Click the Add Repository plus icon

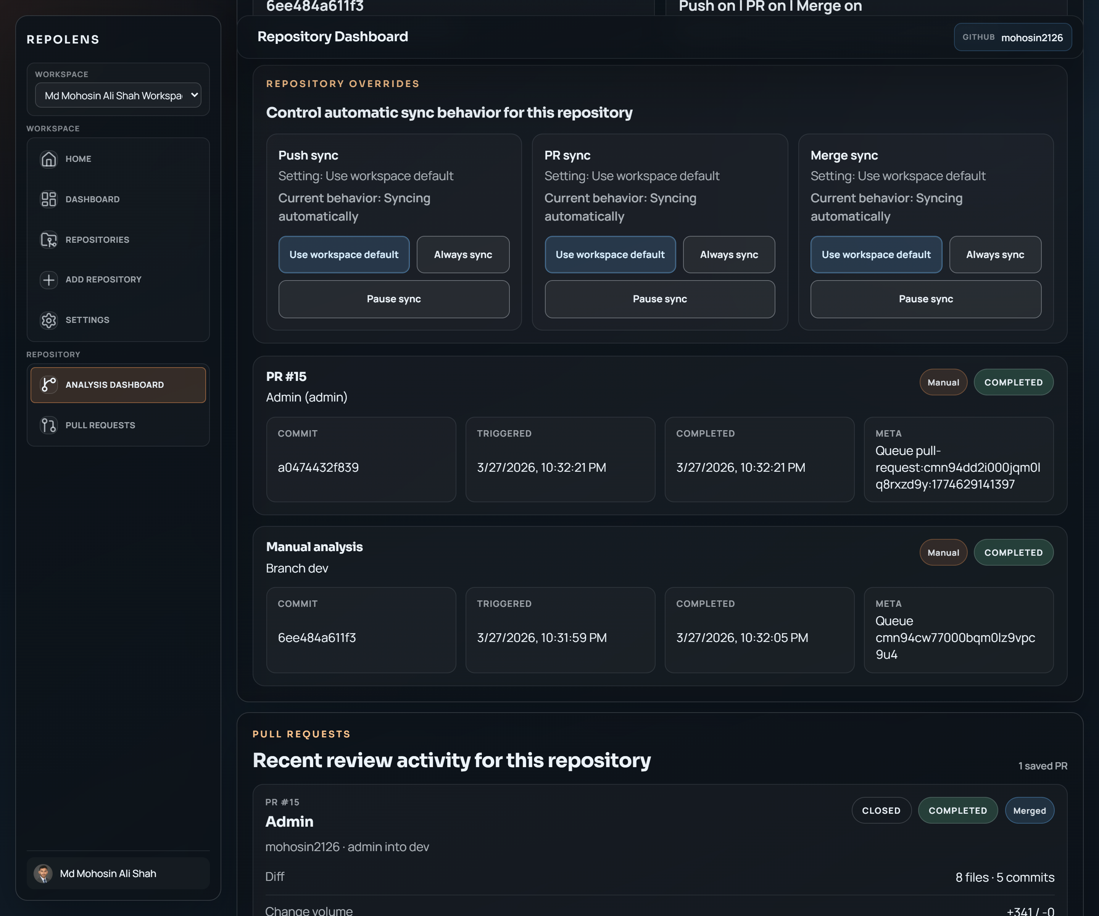[x=49, y=280]
